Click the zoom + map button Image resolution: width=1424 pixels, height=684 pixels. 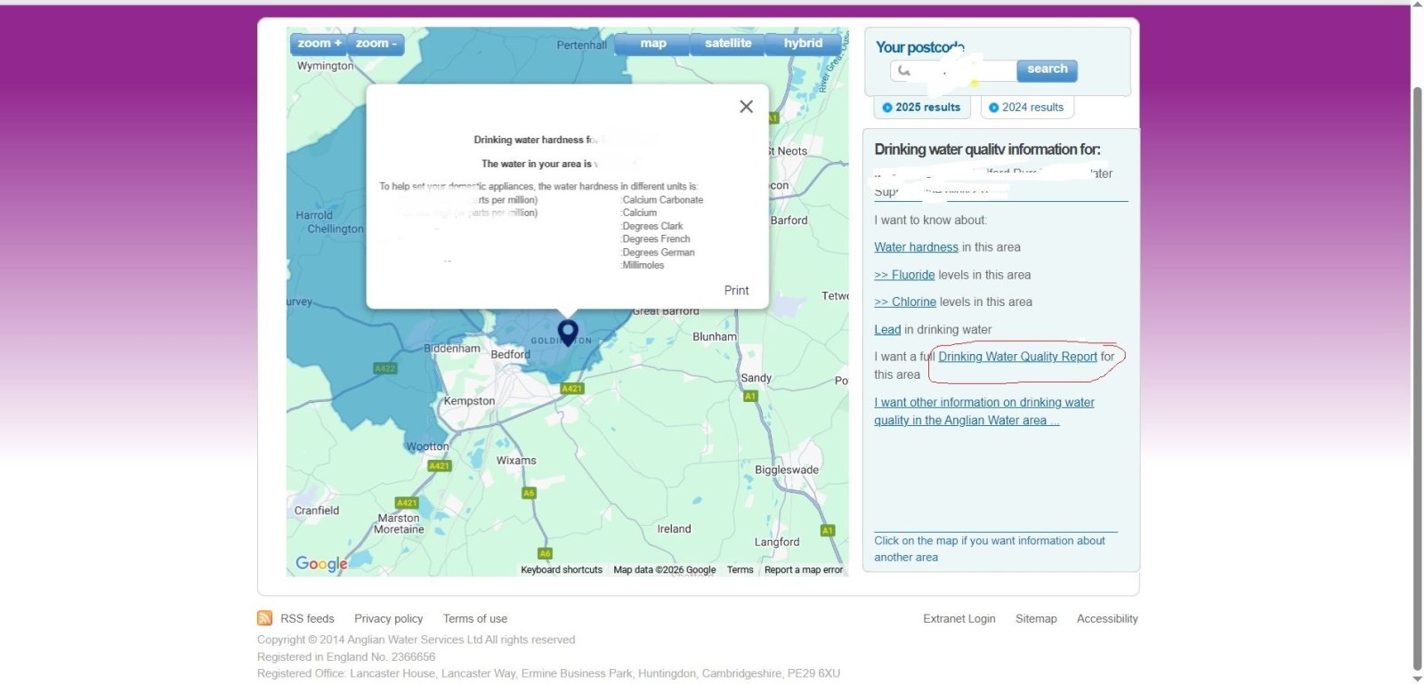(x=320, y=44)
